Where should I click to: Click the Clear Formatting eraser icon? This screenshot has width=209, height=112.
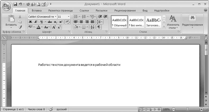pos(68,22)
